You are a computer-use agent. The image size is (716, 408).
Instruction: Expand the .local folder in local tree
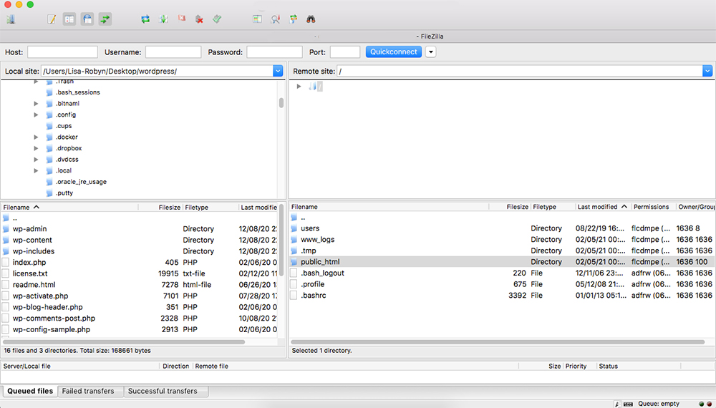pos(36,170)
